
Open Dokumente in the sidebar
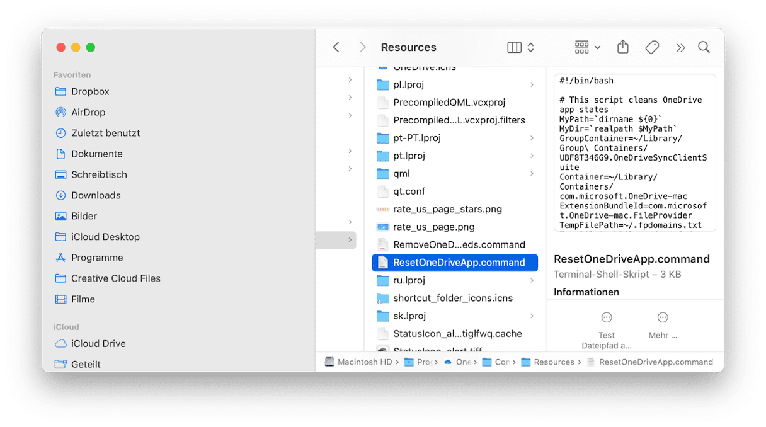click(x=96, y=154)
